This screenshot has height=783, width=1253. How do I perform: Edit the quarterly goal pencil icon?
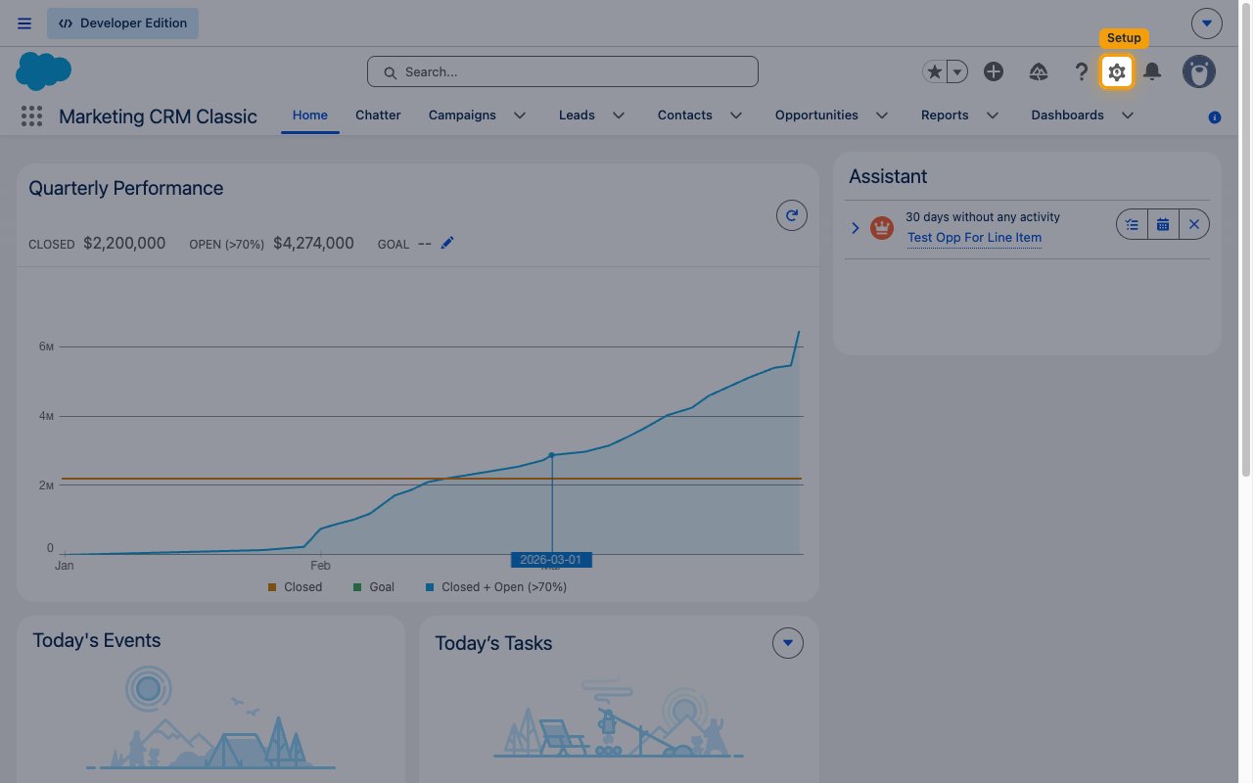point(447,243)
